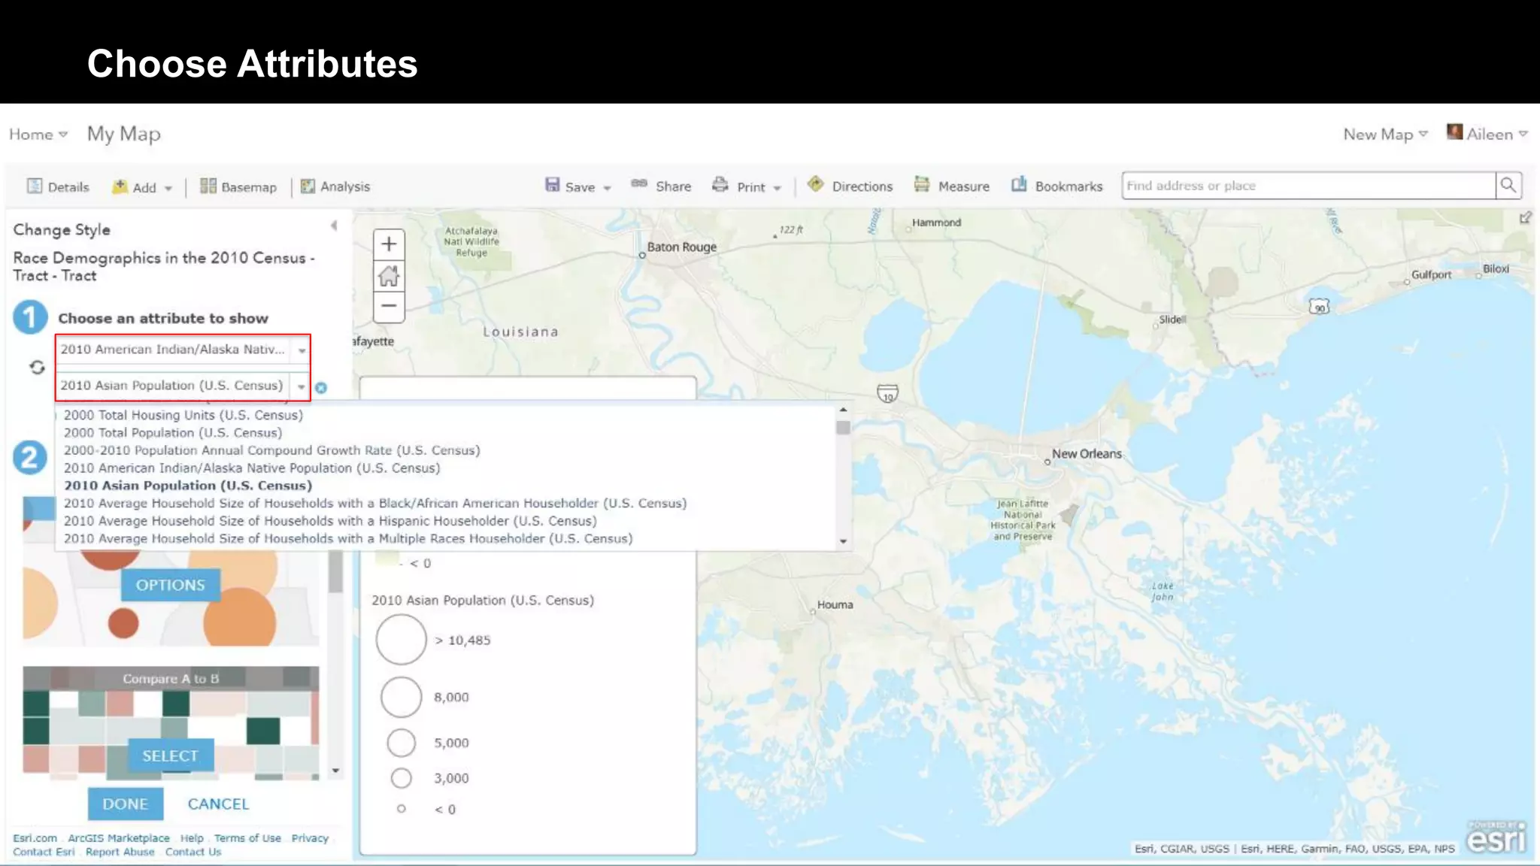Viewport: 1540px width, 866px height.
Task: Click the swap attributes refresh icon
Action: click(x=37, y=368)
